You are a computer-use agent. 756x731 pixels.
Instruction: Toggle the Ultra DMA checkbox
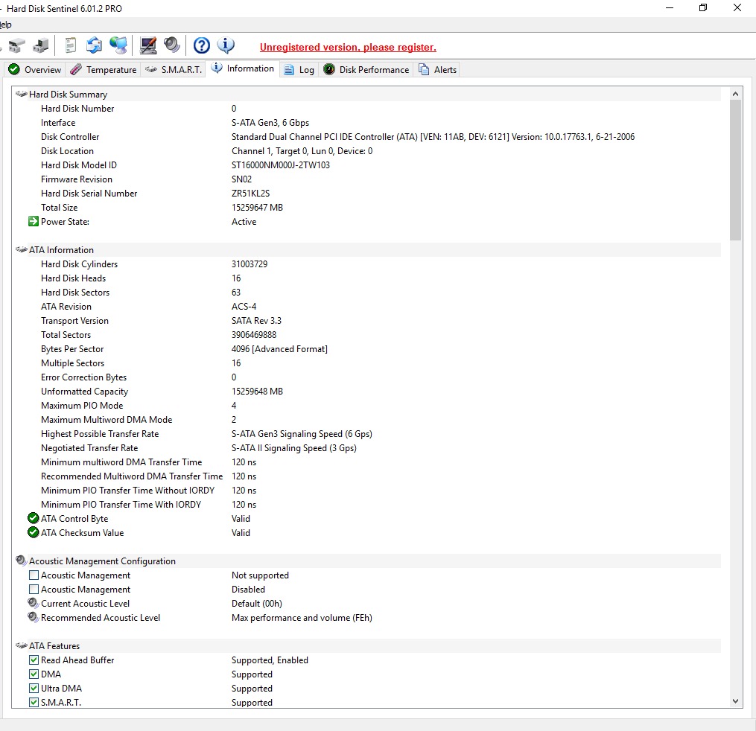(34, 688)
